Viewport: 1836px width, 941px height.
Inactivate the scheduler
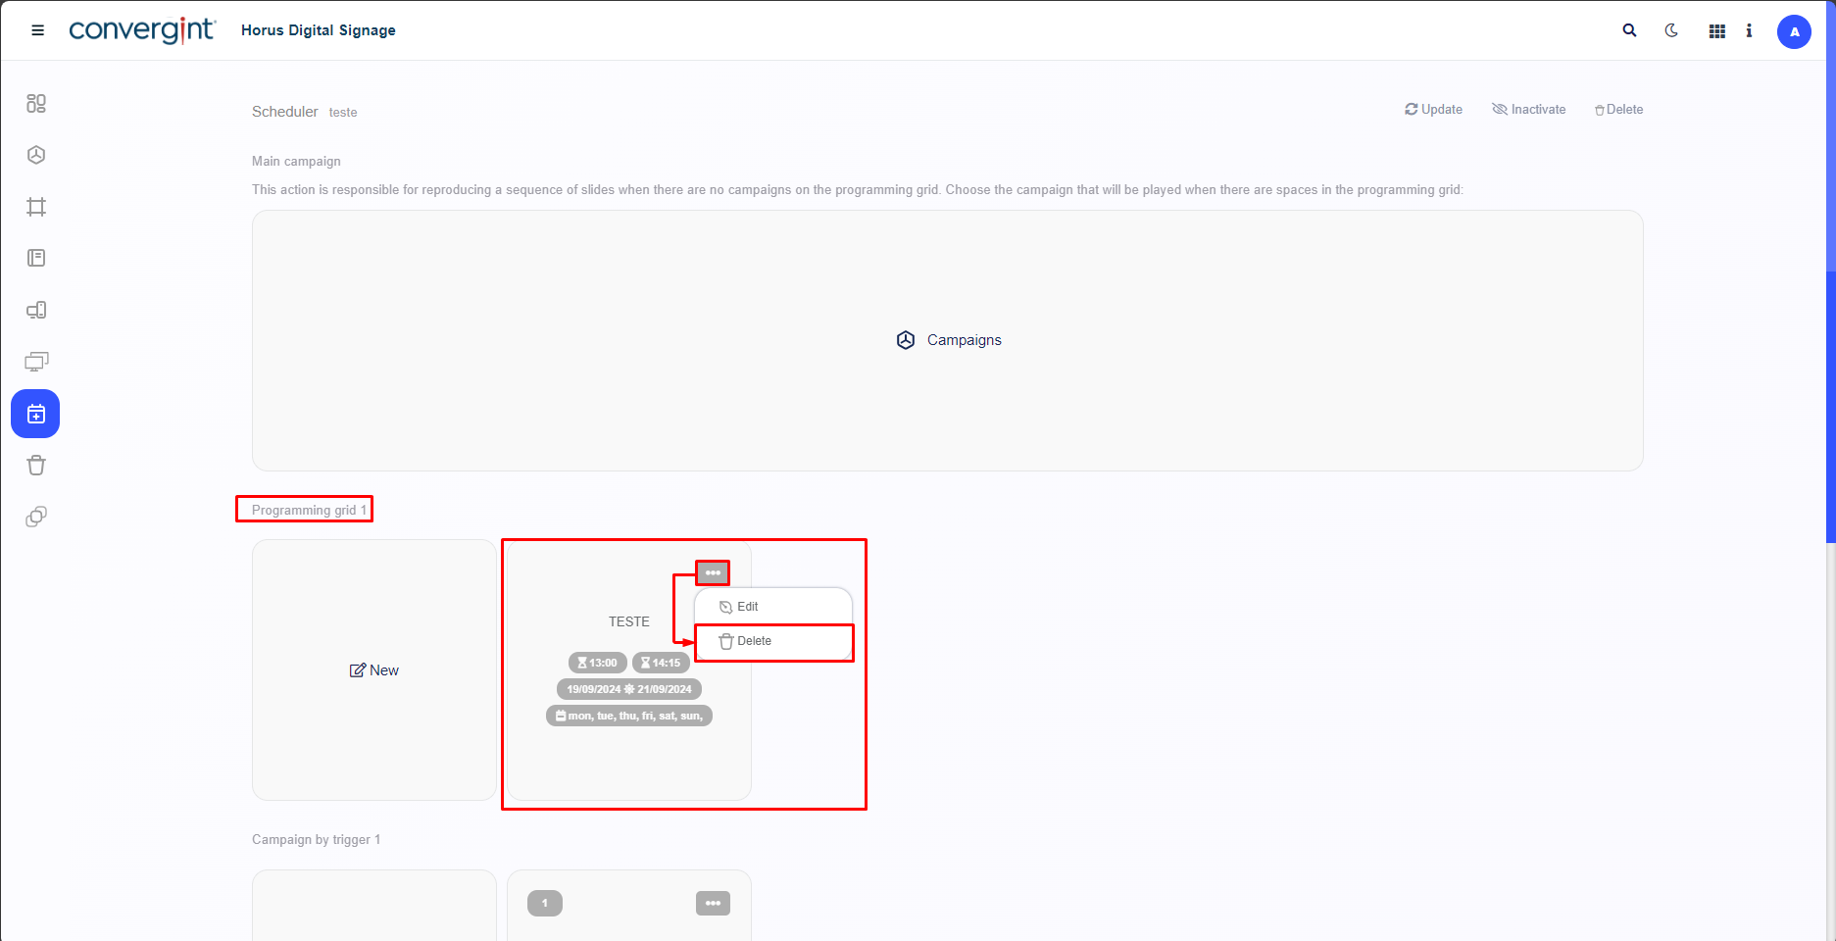[1528, 110]
